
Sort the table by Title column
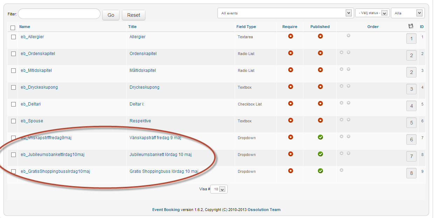tap(132, 27)
